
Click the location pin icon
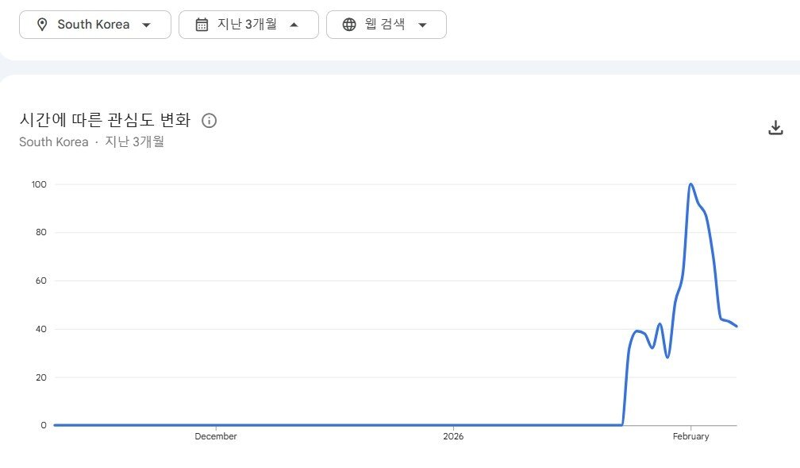(42, 25)
